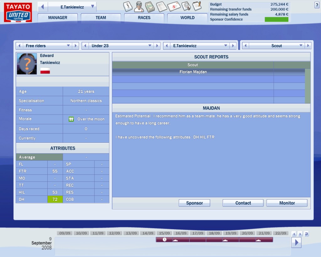Open the newspaper news icon
The height and width of the screenshot is (257, 321).
tap(161, 6)
